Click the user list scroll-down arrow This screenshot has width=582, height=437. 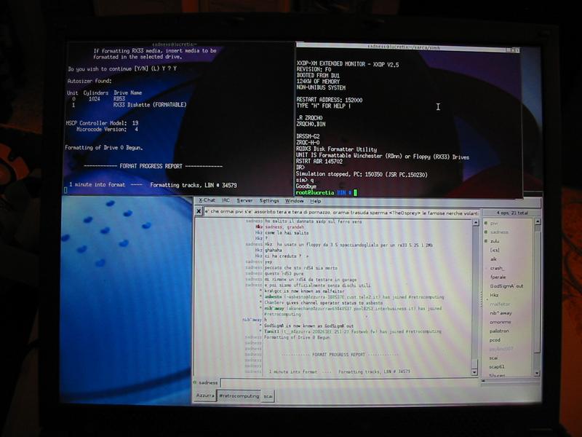(537, 373)
